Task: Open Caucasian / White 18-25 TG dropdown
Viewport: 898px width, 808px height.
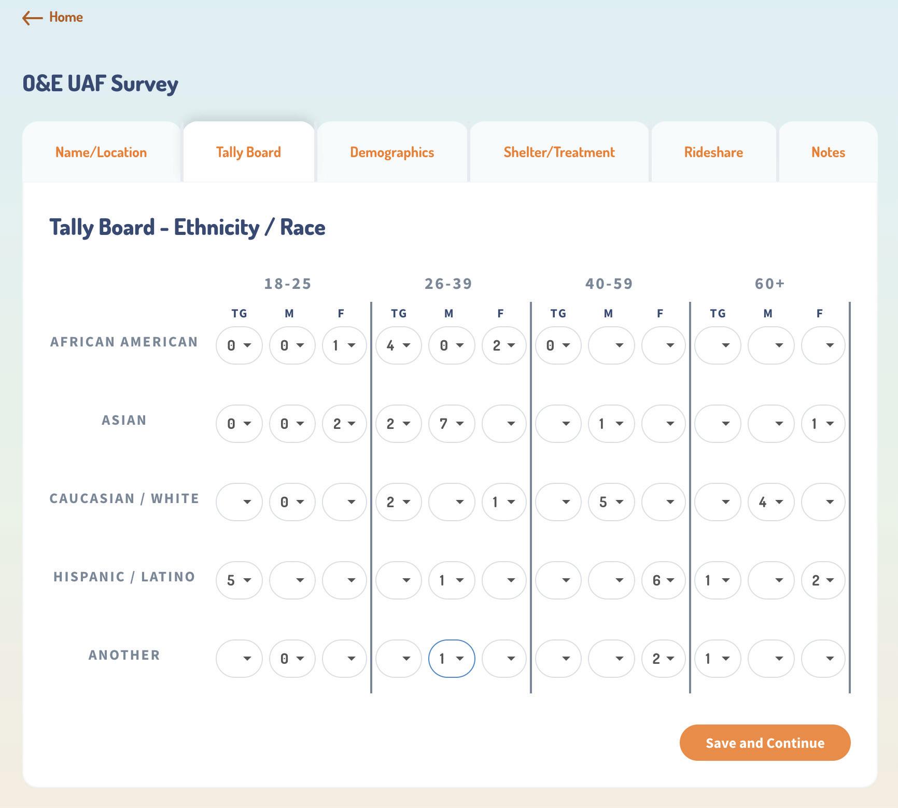Action: tap(239, 502)
